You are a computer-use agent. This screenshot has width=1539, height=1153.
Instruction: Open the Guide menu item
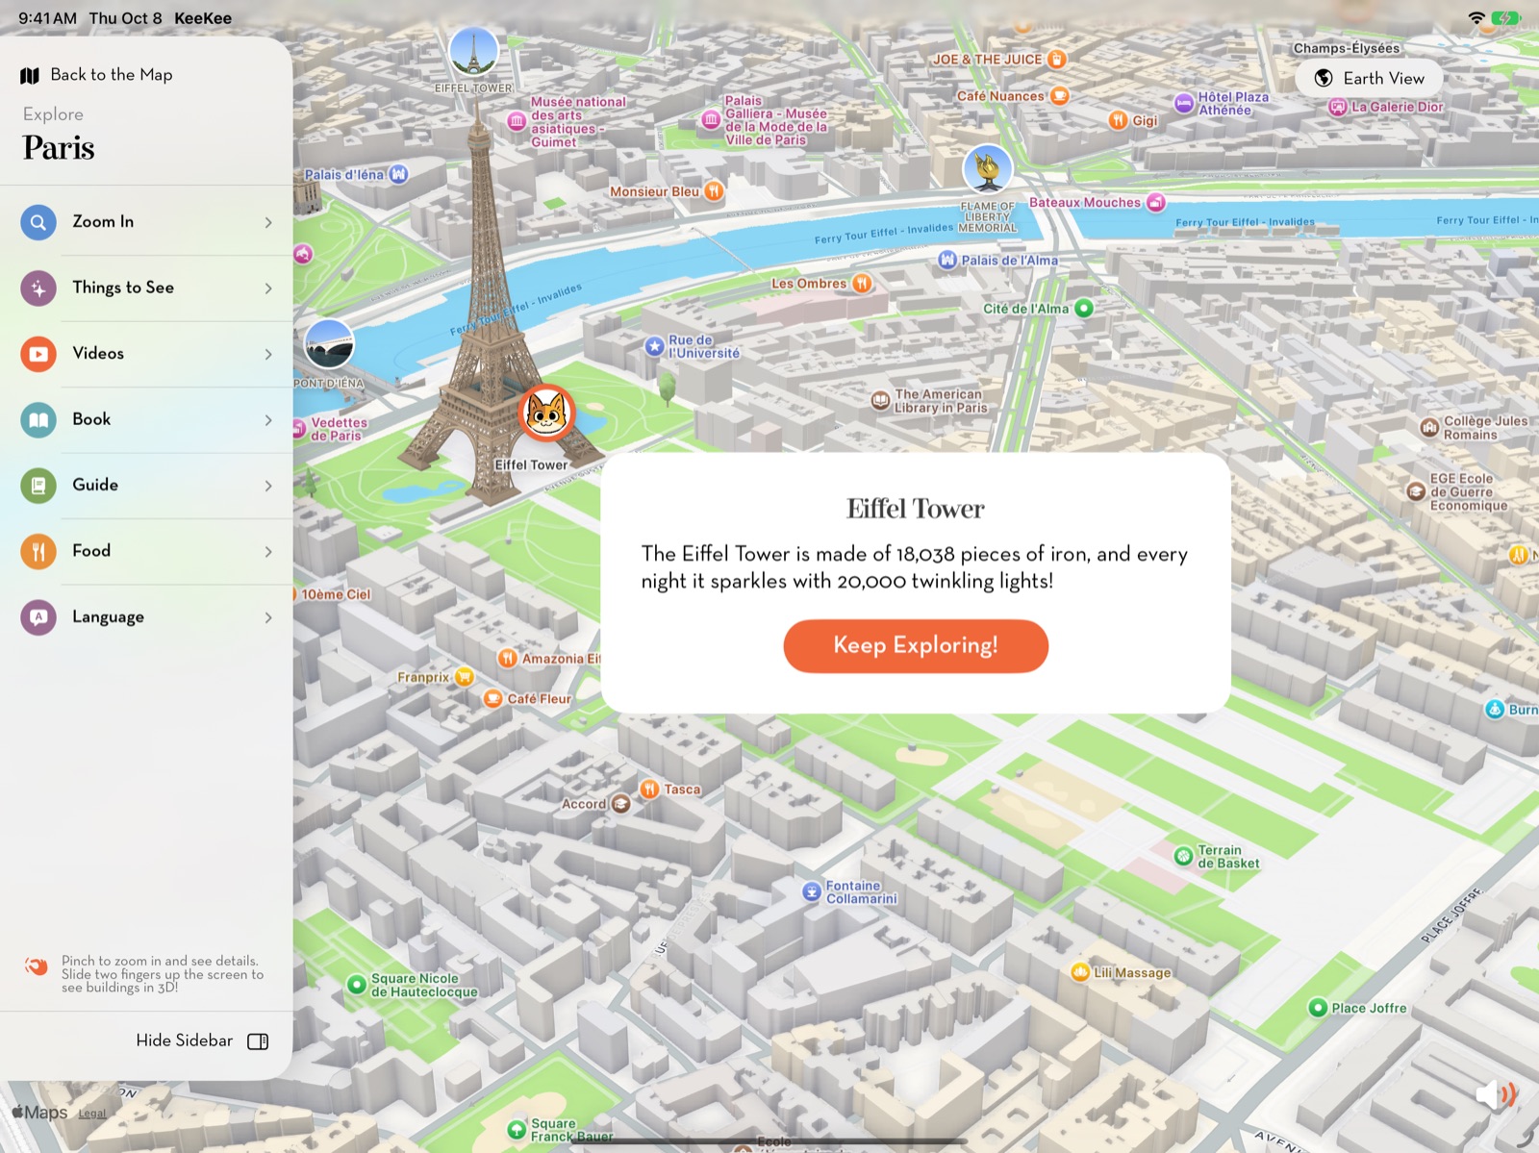pyautogui.click(x=146, y=486)
